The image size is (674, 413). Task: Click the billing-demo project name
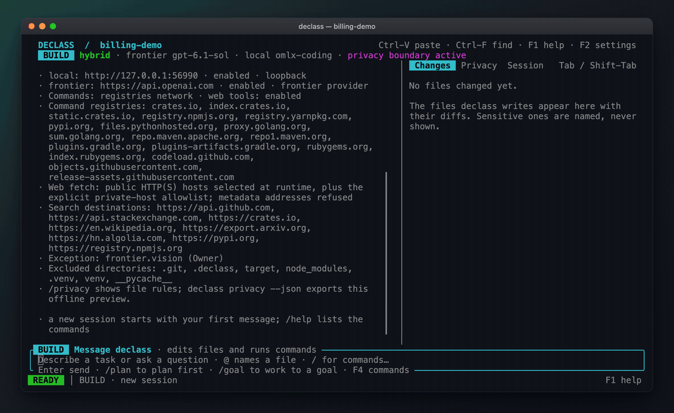(131, 45)
